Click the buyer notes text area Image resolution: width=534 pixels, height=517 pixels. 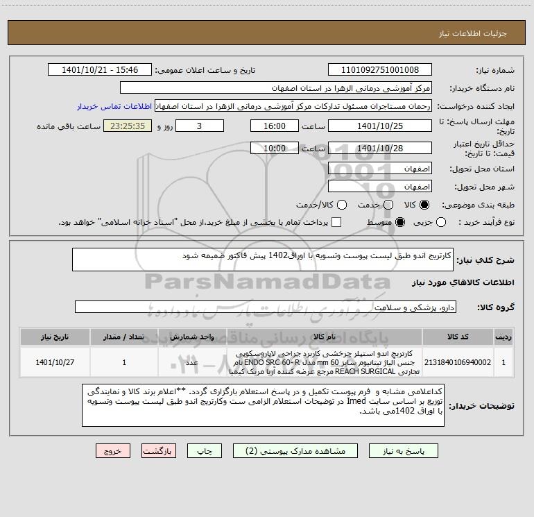263,405
